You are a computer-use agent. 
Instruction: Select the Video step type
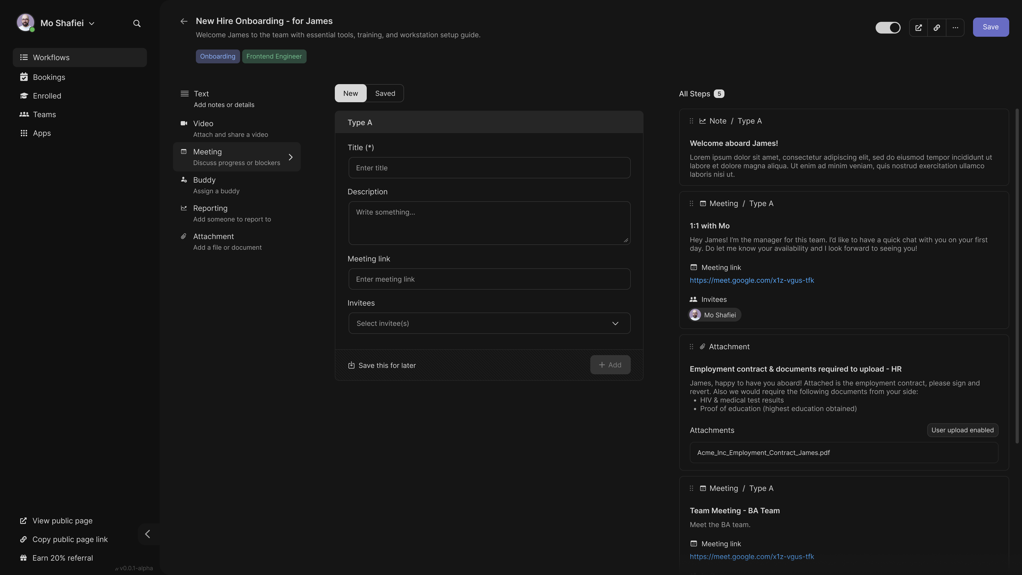(237, 129)
